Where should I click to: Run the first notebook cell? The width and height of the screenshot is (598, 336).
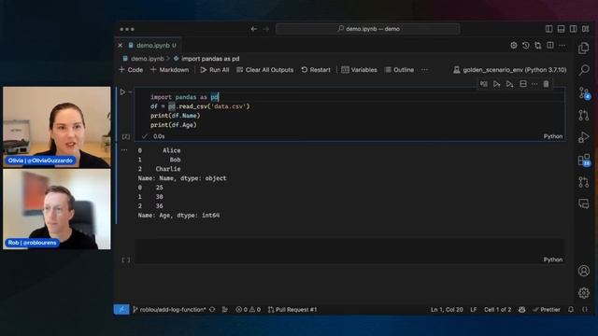122,91
